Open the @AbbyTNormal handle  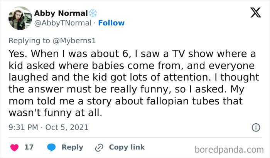tap(63, 23)
